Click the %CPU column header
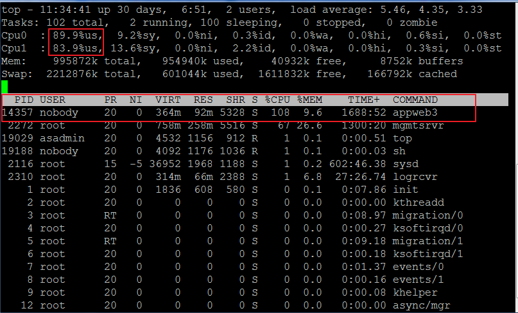This screenshot has height=313, width=518. point(277,100)
